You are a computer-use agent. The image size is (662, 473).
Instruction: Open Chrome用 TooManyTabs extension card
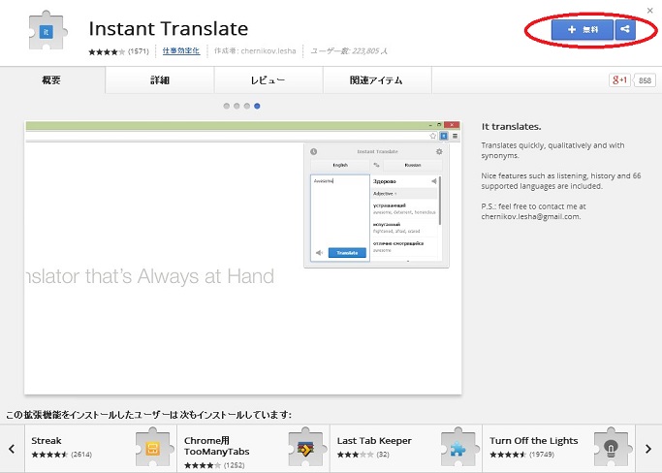pyautogui.click(x=253, y=449)
